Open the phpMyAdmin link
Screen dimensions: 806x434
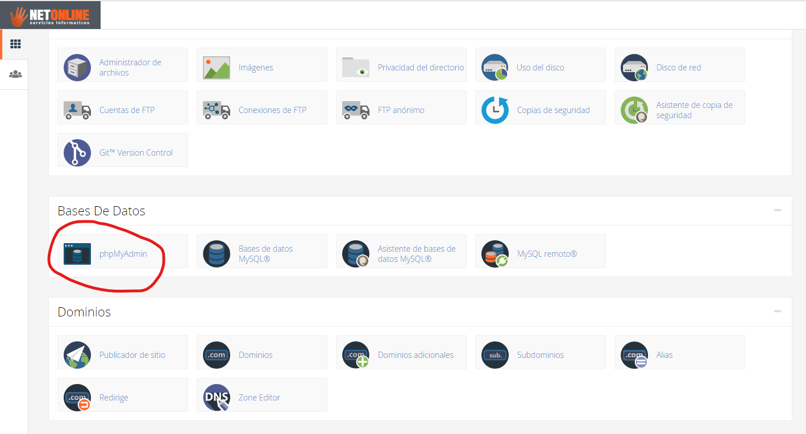click(x=123, y=254)
